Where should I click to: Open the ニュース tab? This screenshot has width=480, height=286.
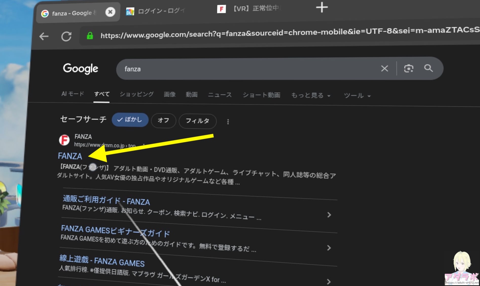[x=220, y=95]
